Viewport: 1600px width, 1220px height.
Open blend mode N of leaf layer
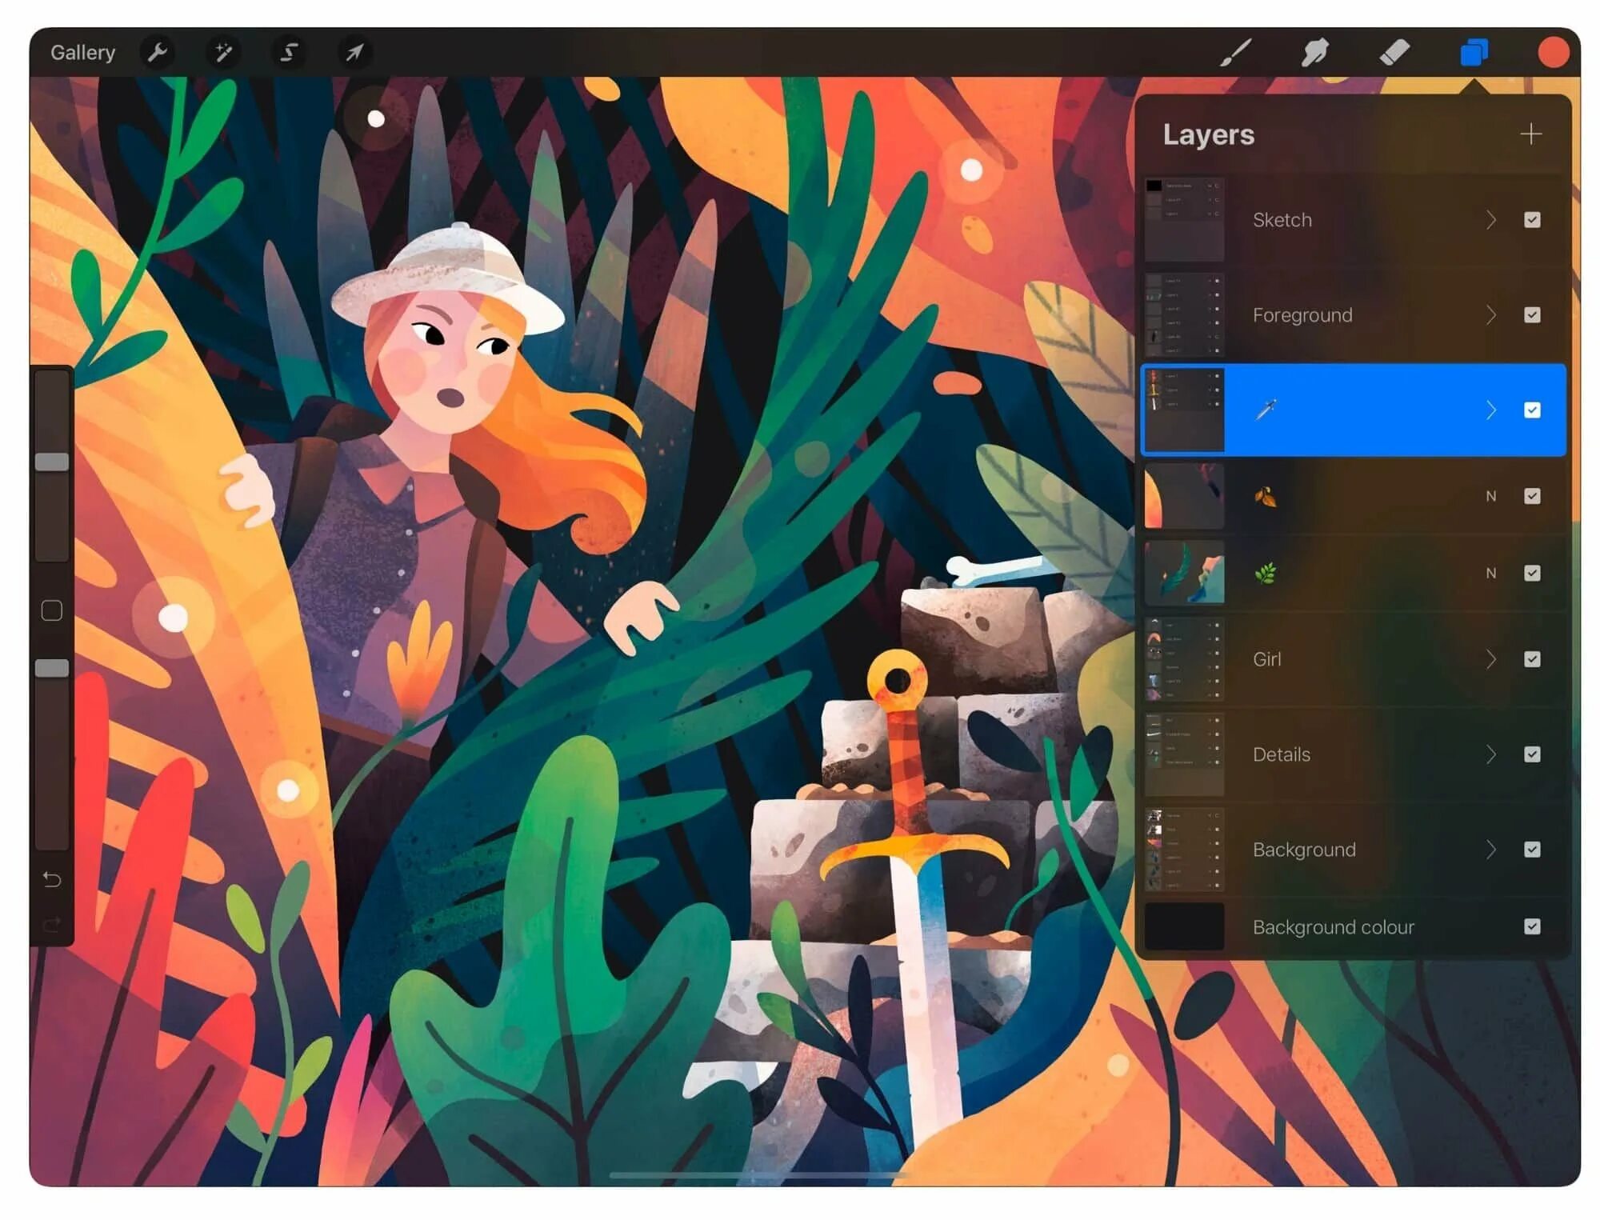click(x=1490, y=496)
